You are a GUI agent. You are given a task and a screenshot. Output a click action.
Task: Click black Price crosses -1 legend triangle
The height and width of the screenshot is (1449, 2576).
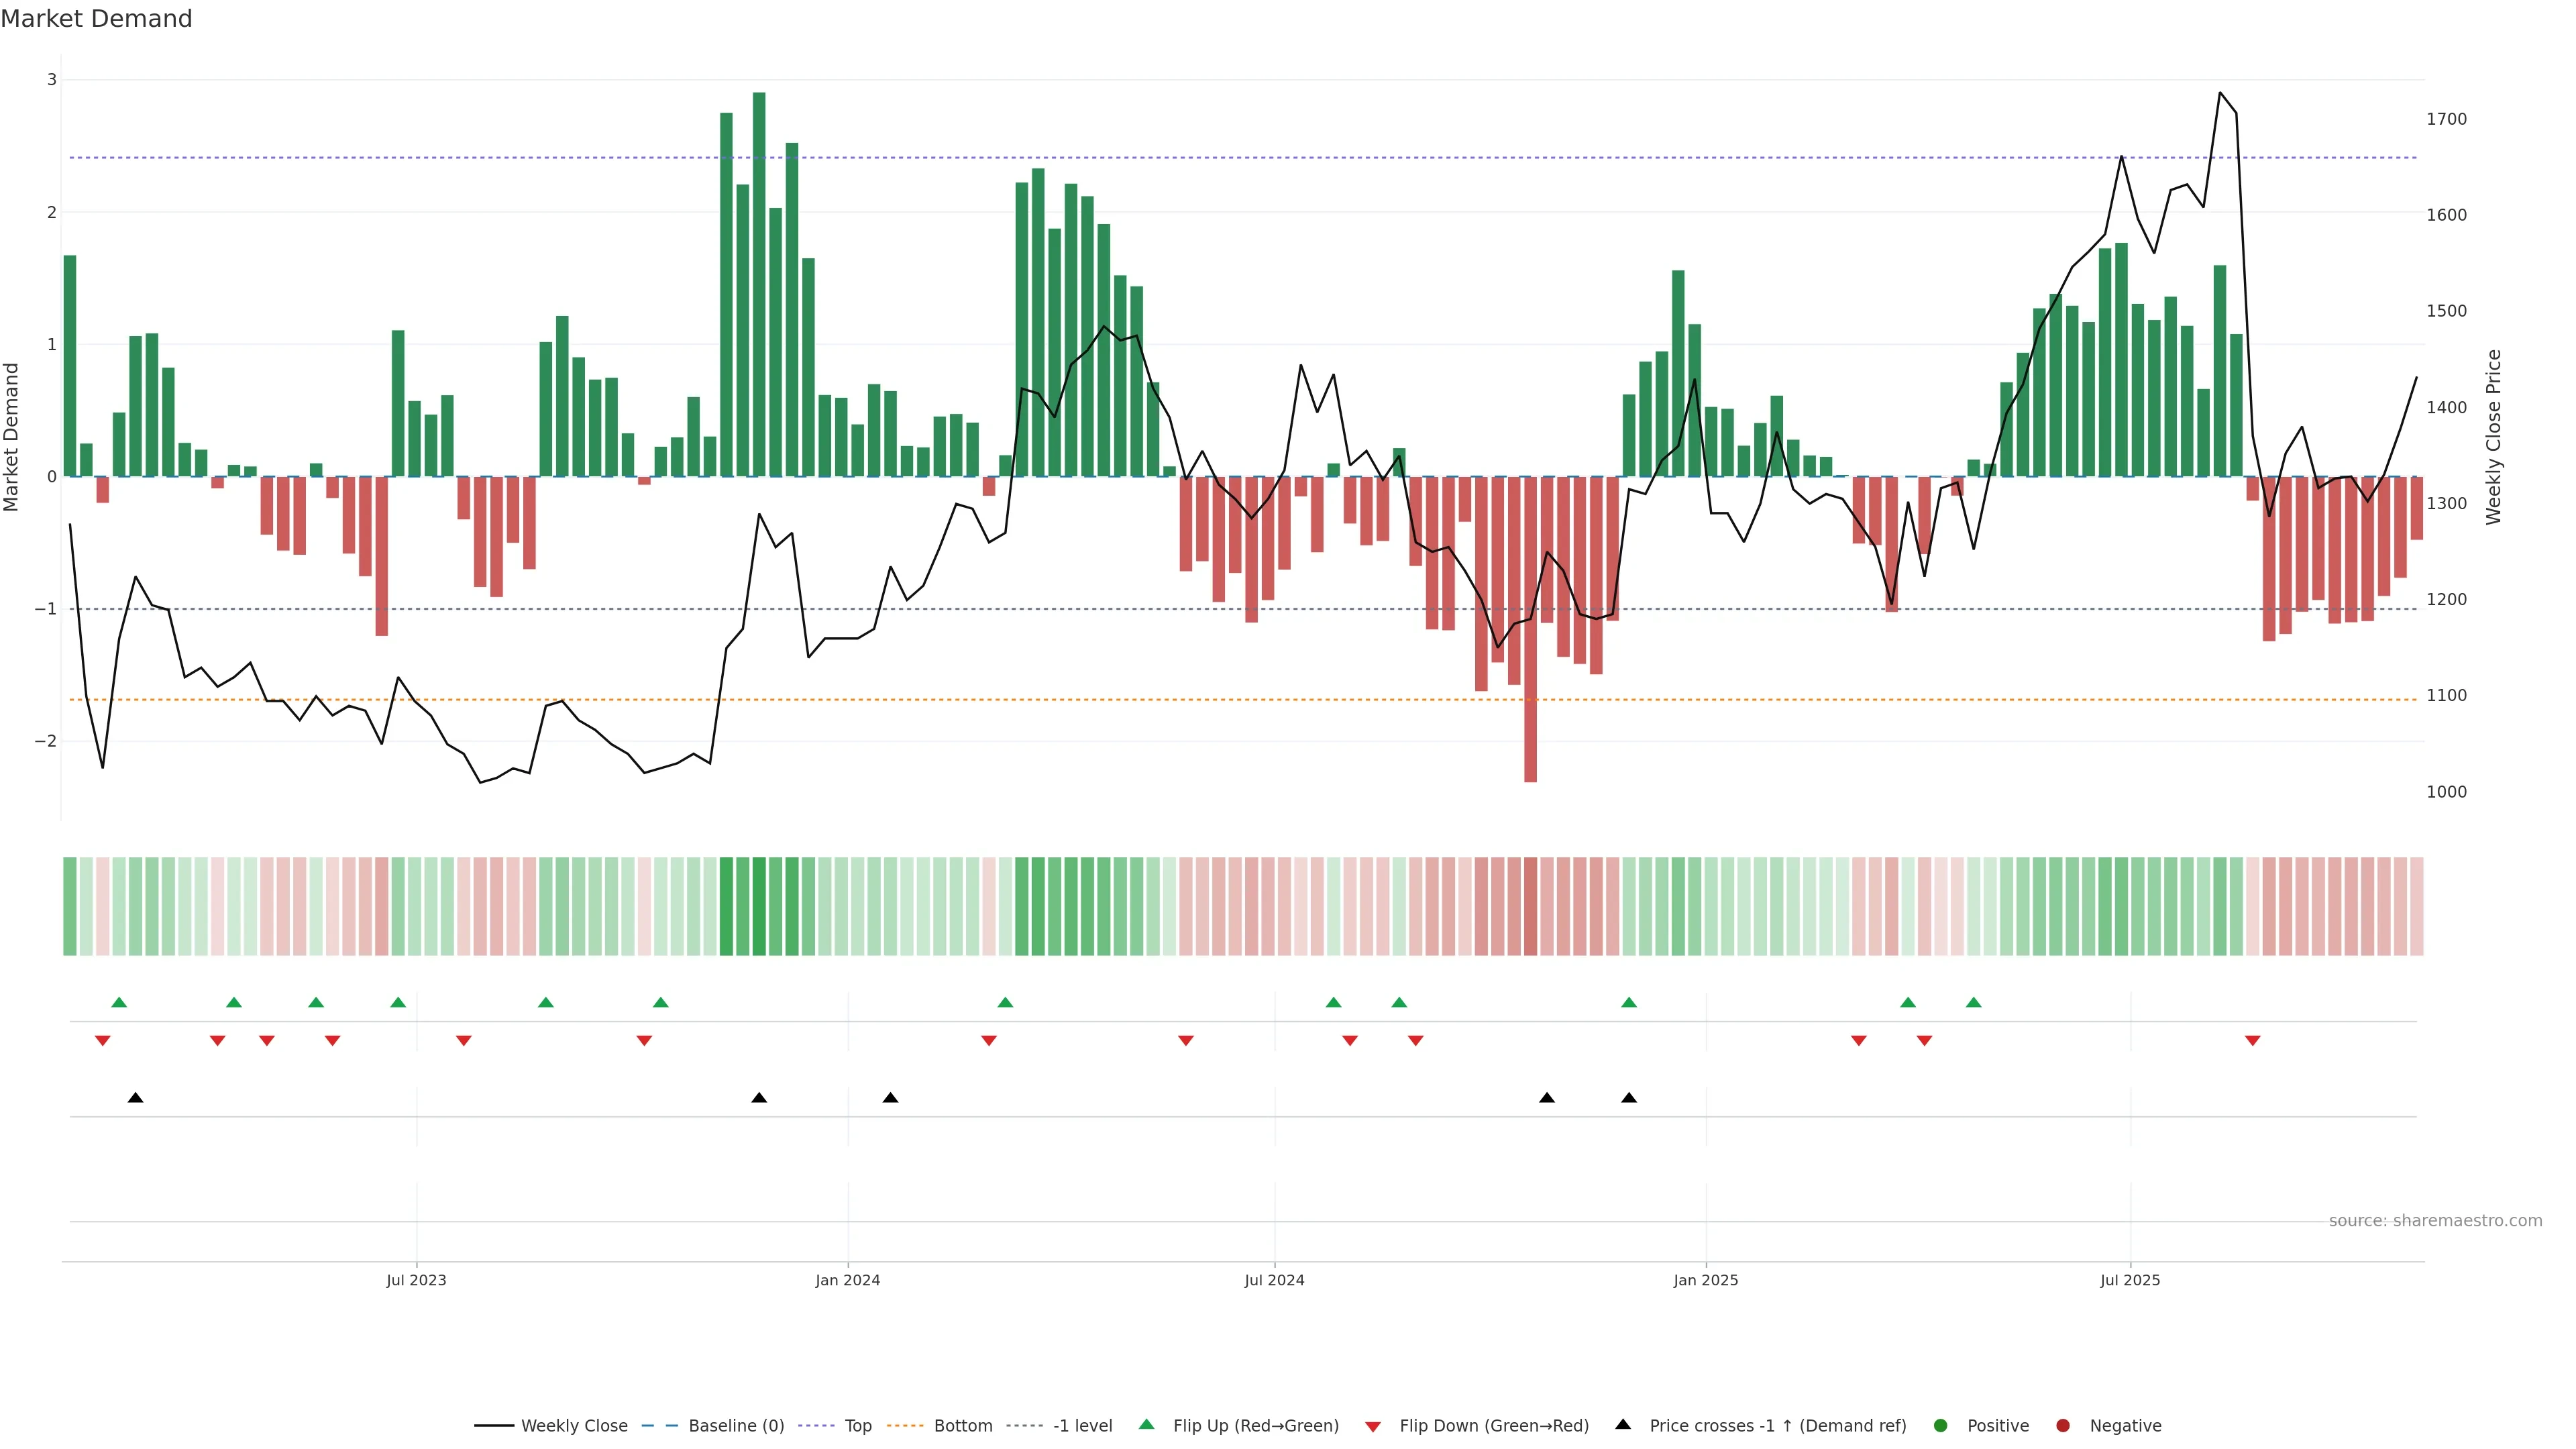(x=1623, y=1424)
